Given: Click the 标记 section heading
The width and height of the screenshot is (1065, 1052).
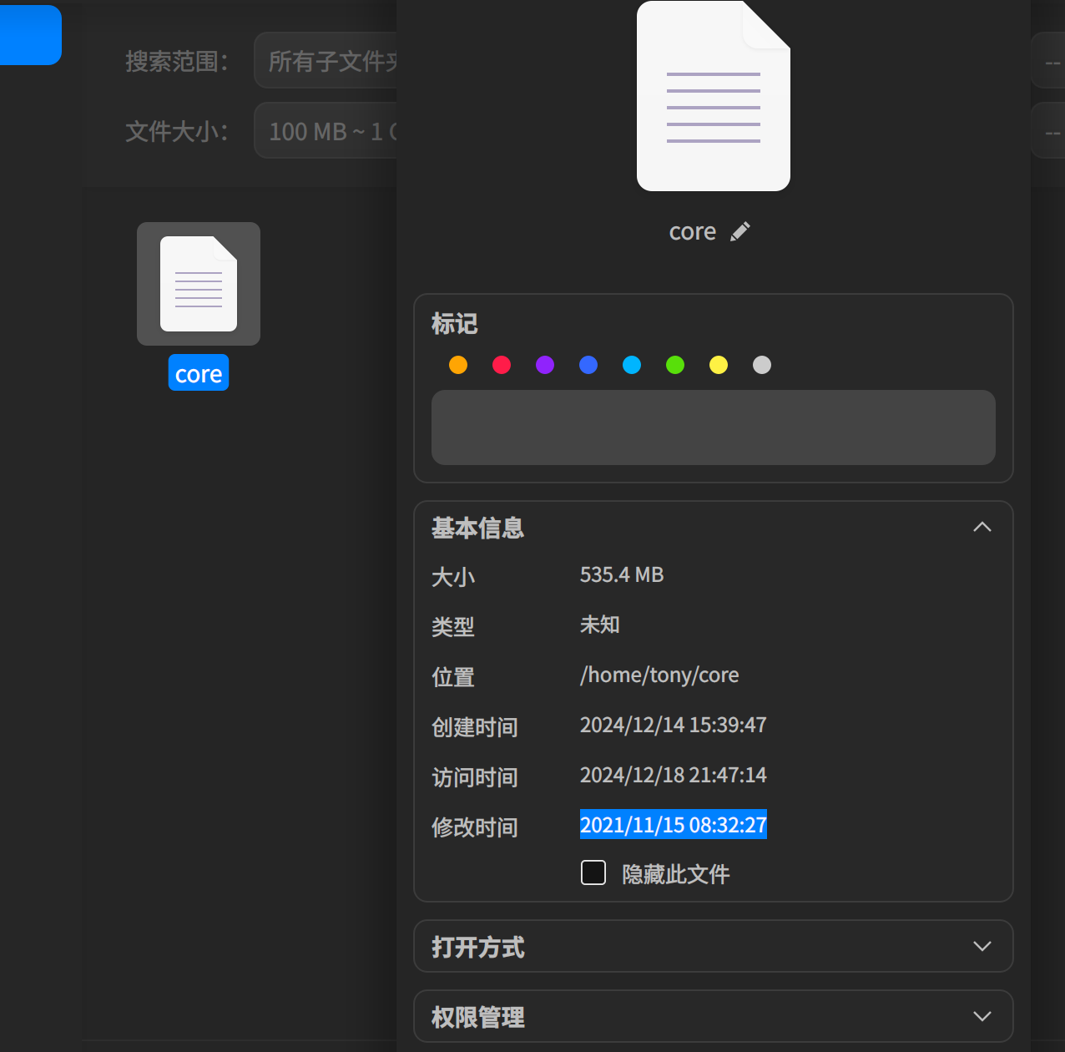Looking at the screenshot, I should pos(455,323).
